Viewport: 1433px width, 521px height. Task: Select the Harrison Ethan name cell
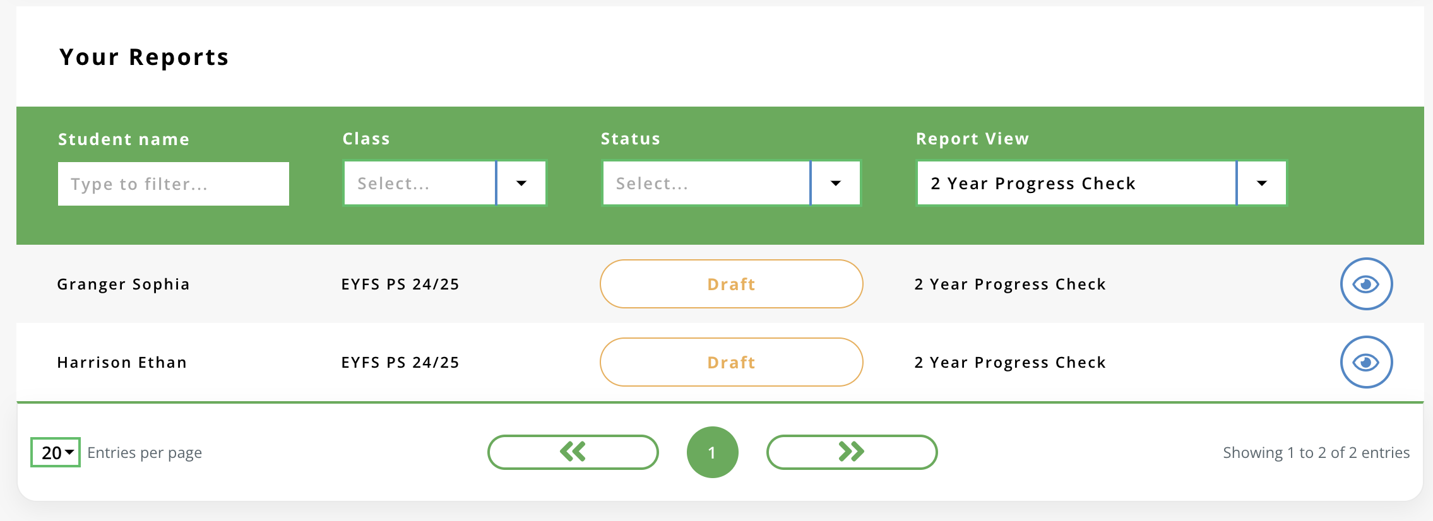pyautogui.click(x=122, y=363)
